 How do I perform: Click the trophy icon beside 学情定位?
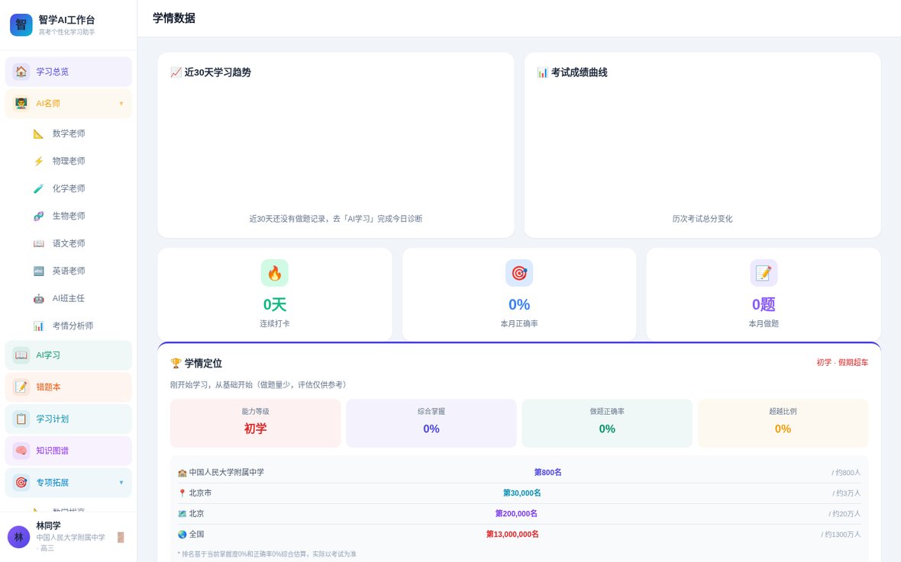[176, 363]
